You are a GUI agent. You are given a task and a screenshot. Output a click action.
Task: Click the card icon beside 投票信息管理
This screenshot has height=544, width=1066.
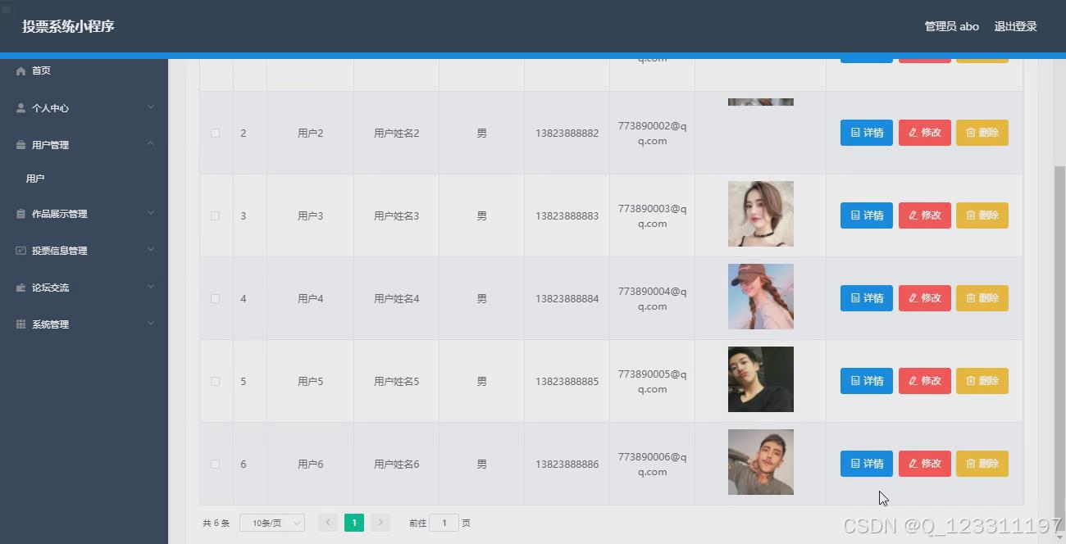(21, 251)
